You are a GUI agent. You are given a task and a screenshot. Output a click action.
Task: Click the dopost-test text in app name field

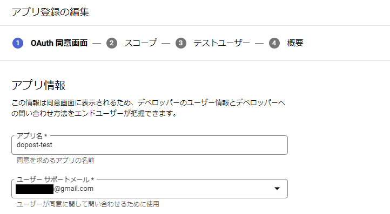pos(35,145)
